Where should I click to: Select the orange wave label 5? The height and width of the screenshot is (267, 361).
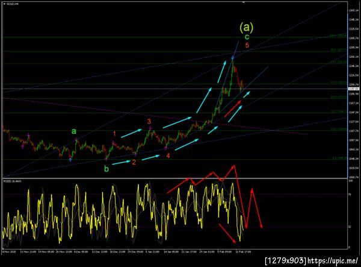click(247, 45)
